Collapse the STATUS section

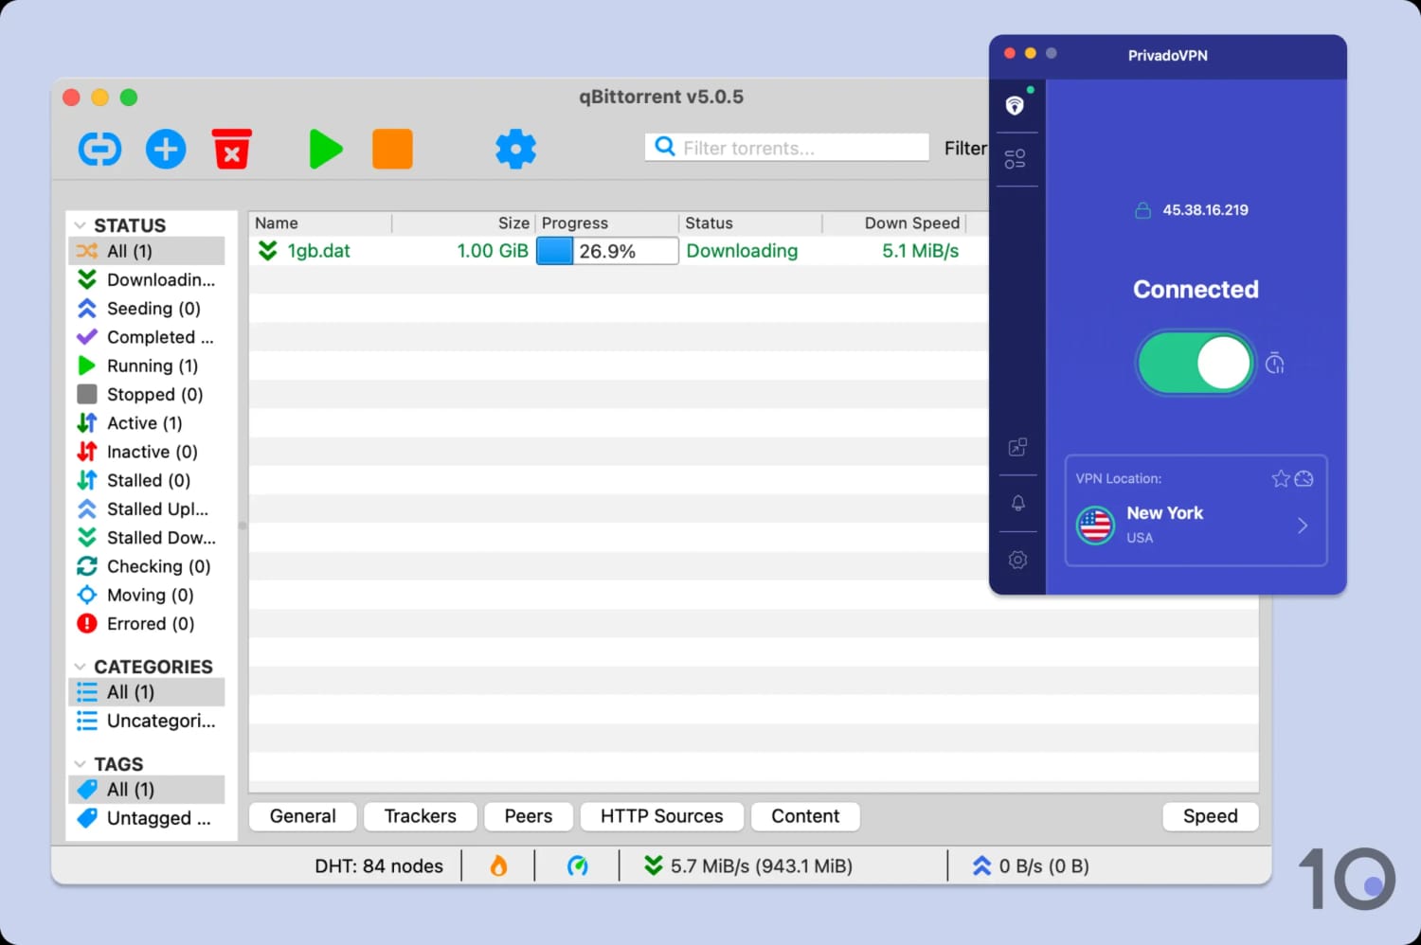80,224
